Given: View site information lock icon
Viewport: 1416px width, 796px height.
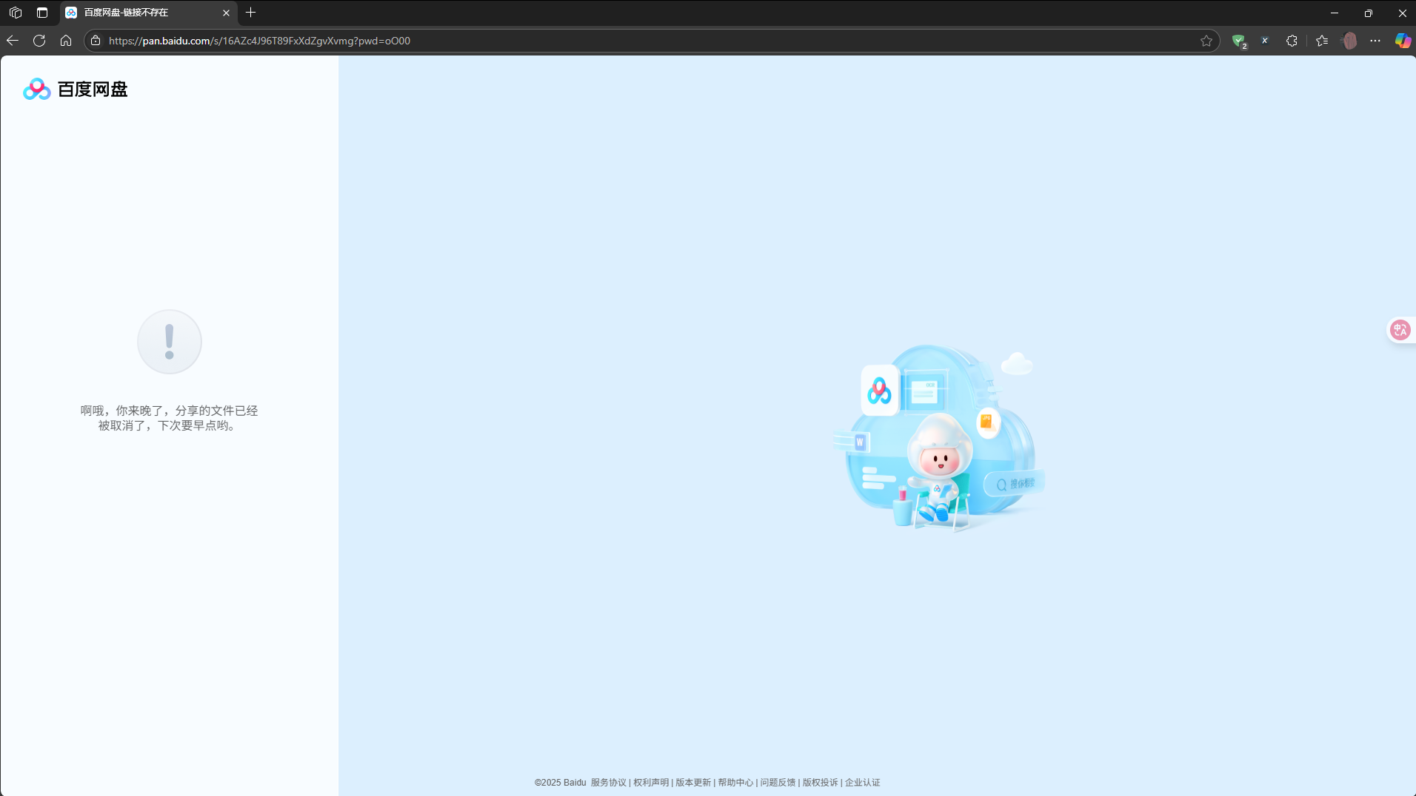Looking at the screenshot, I should coord(96,41).
